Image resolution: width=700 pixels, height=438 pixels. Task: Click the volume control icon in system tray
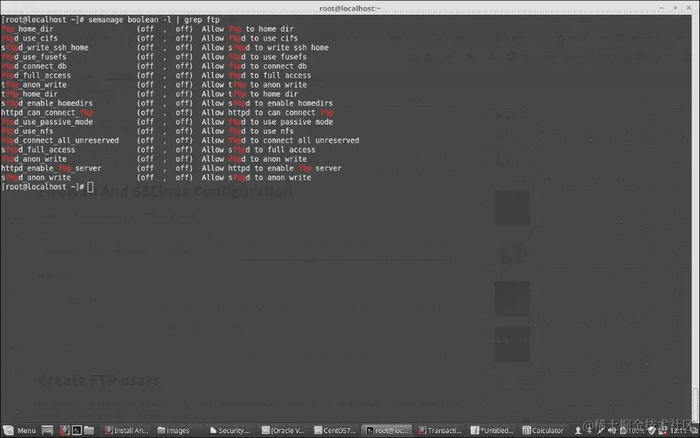pos(612,430)
